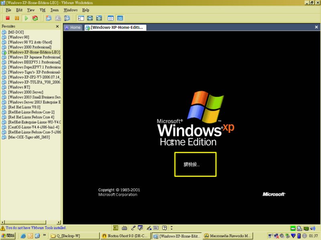The height and width of the screenshot is (240, 321).
Task: Click the "You do not have VMware Tools installed" message
Action: point(36,228)
